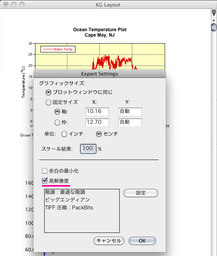Confirm export with the OK button
This screenshot has width=217, height=256.
click(x=142, y=241)
